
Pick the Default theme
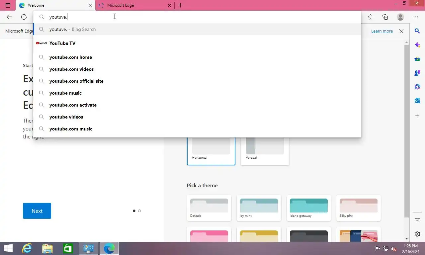click(x=209, y=208)
